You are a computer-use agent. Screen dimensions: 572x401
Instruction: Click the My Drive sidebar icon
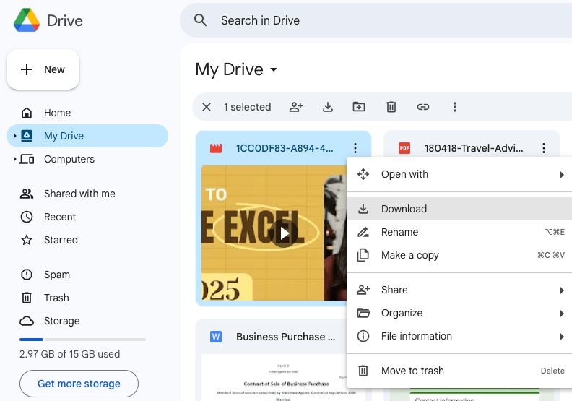27,136
